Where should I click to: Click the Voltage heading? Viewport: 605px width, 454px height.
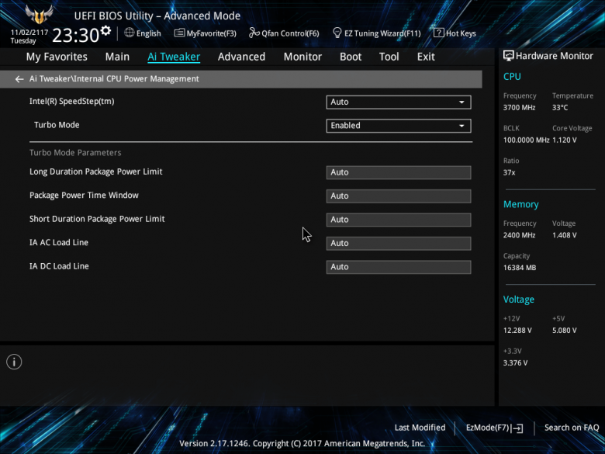[519, 300]
